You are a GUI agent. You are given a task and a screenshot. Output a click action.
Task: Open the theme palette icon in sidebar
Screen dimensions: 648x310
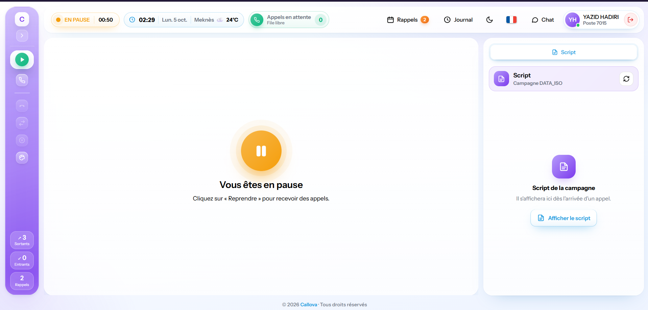point(22,158)
